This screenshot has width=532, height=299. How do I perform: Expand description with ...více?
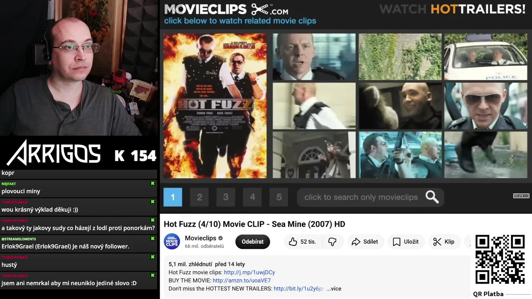tap(334, 289)
